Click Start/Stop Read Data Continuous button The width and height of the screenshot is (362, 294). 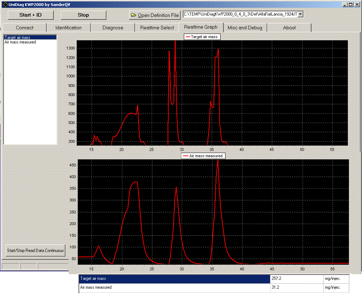(x=35, y=251)
